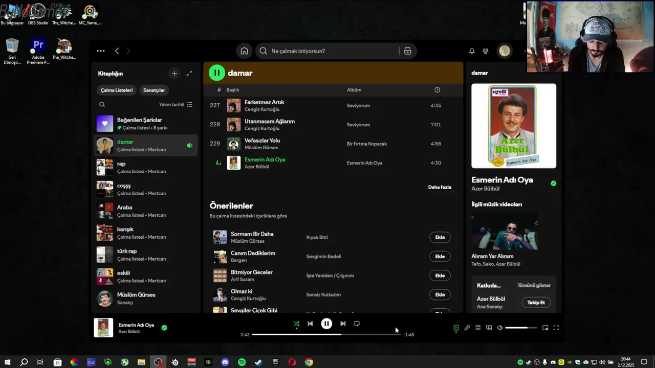This screenshot has width=655, height=368.
Task: Open the Esmerin Adı Oya album cover in the right panel
Action: click(514, 126)
